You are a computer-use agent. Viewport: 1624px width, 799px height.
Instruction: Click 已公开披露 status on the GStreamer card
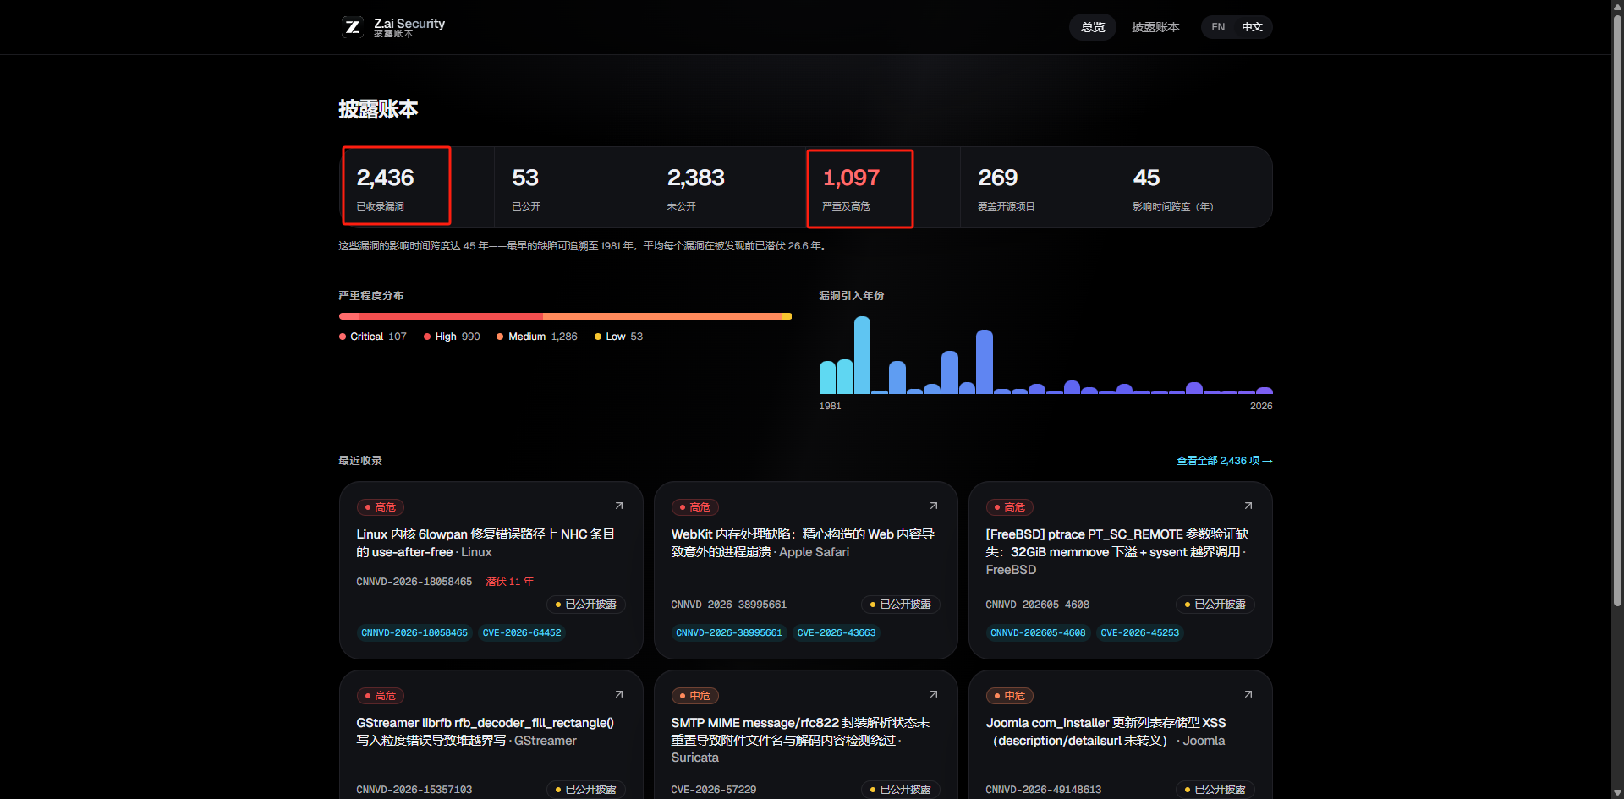(586, 790)
